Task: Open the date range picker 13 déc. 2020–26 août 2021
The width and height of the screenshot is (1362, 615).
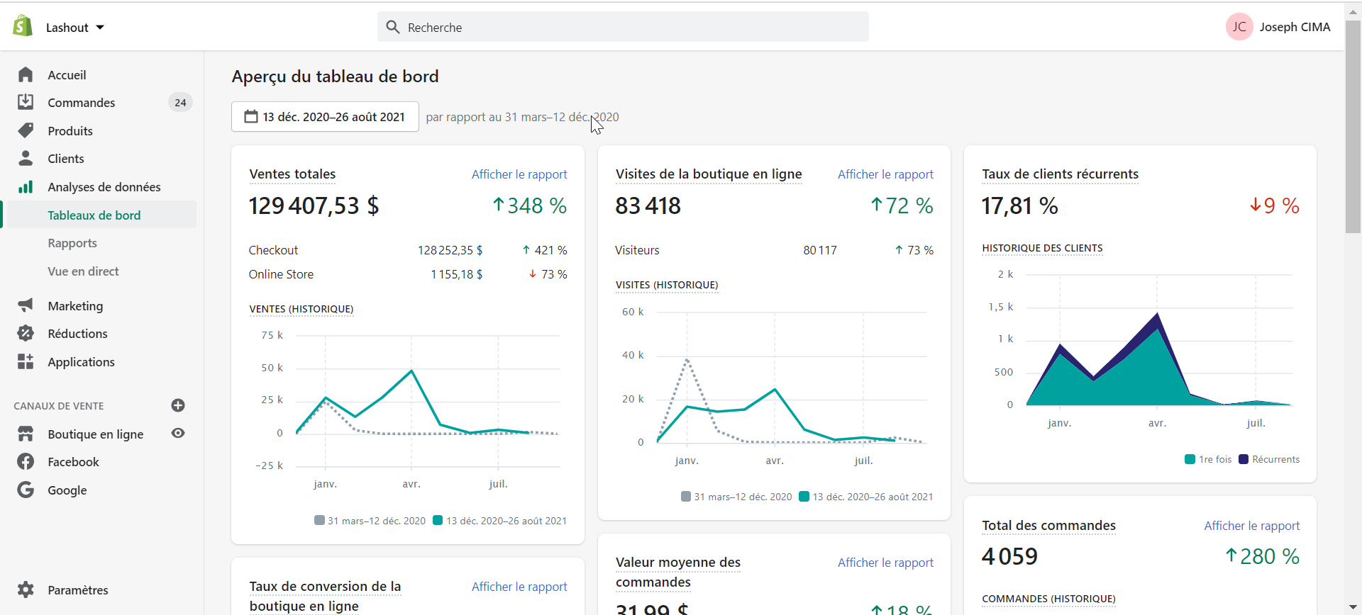Action: coord(325,117)
